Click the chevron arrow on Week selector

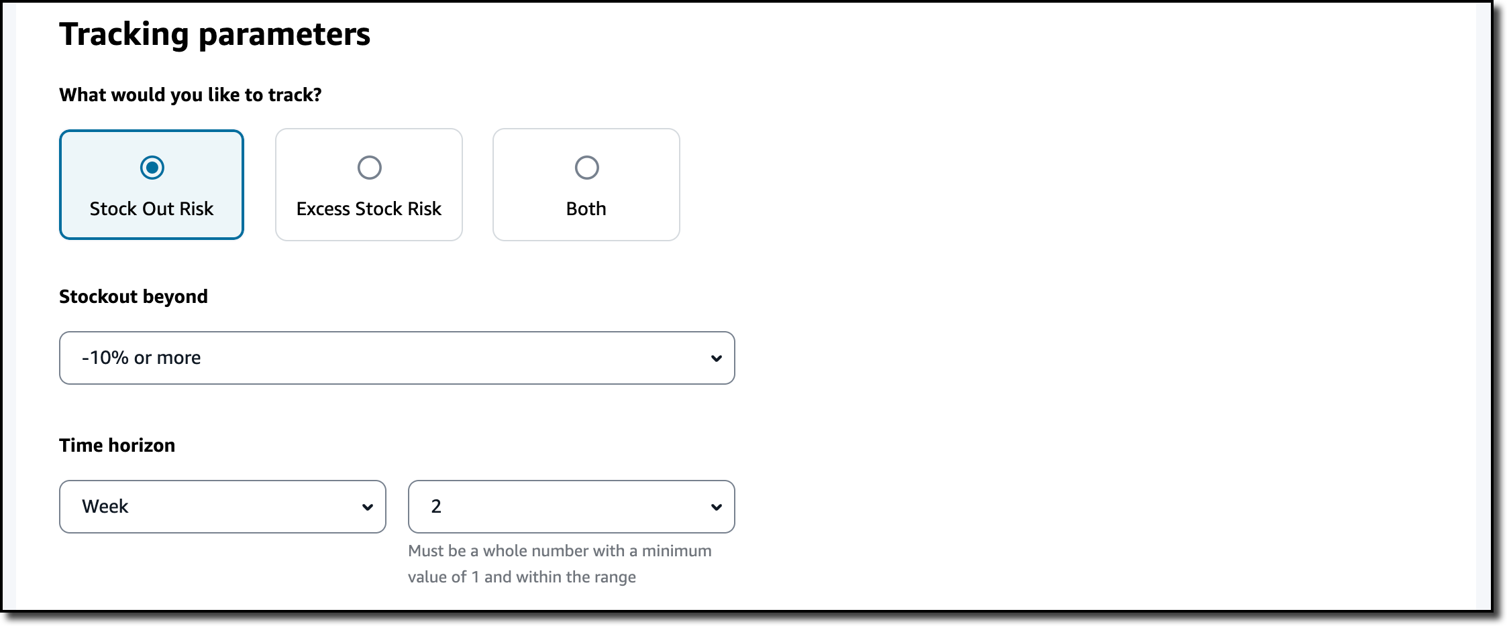(x=368, y=507)
